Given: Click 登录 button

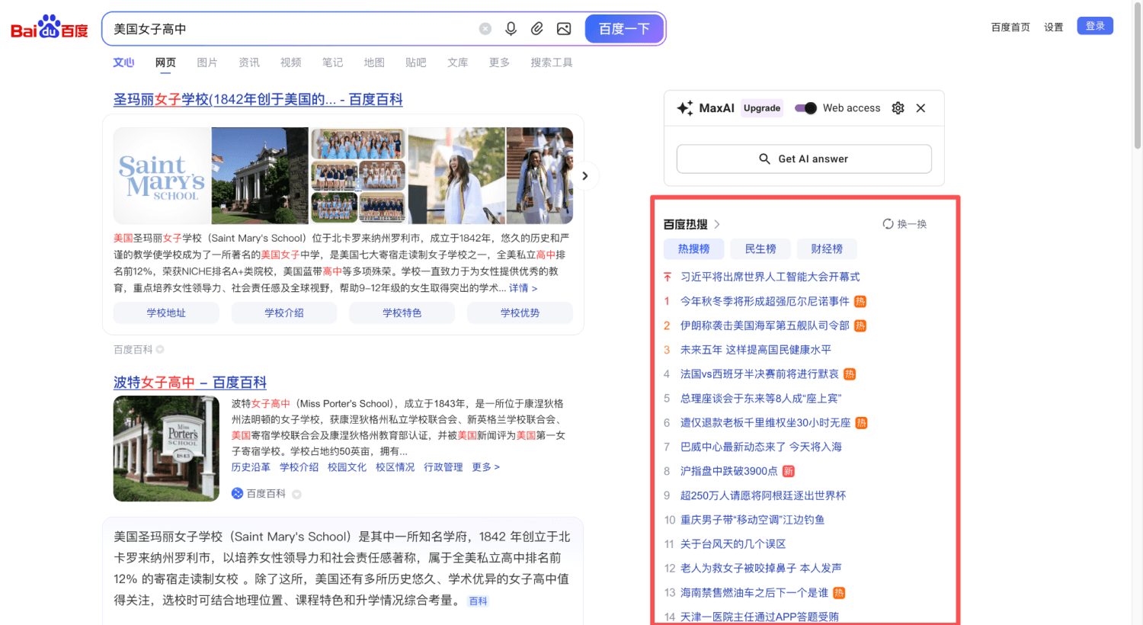Looking at the screenshot, I should pyautogui.click(x=1095, y=26).
